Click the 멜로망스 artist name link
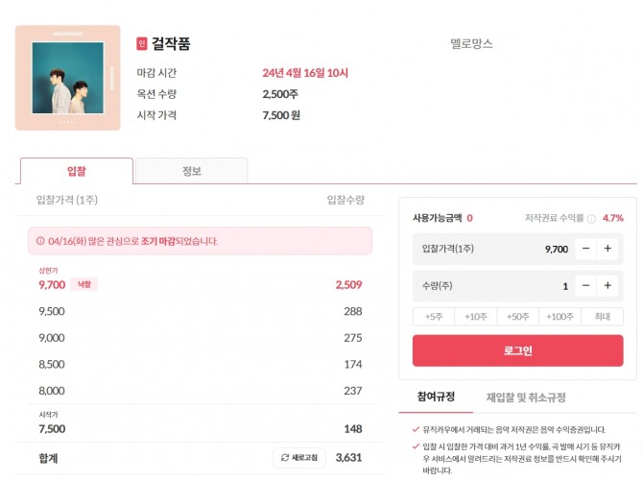This screenshot has width=643, height=482. click(471, 43)
